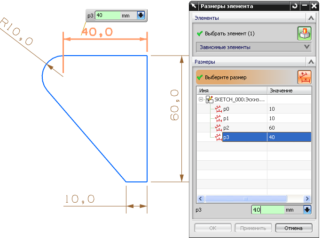Select the p1 row in list

[254, 118]
